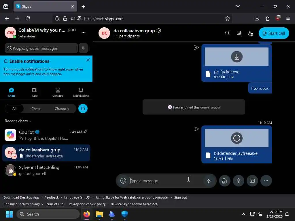Forward the bitdefender_avfree.exe message
This screenshot has height=221, width=295.
[x=196, y=129]
